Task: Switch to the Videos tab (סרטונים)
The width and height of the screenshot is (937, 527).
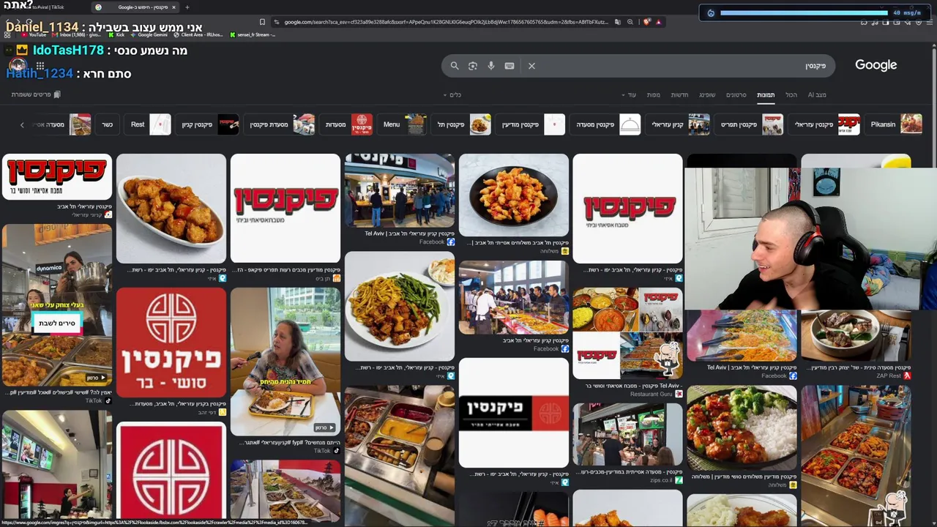Action: click(736, 95)
